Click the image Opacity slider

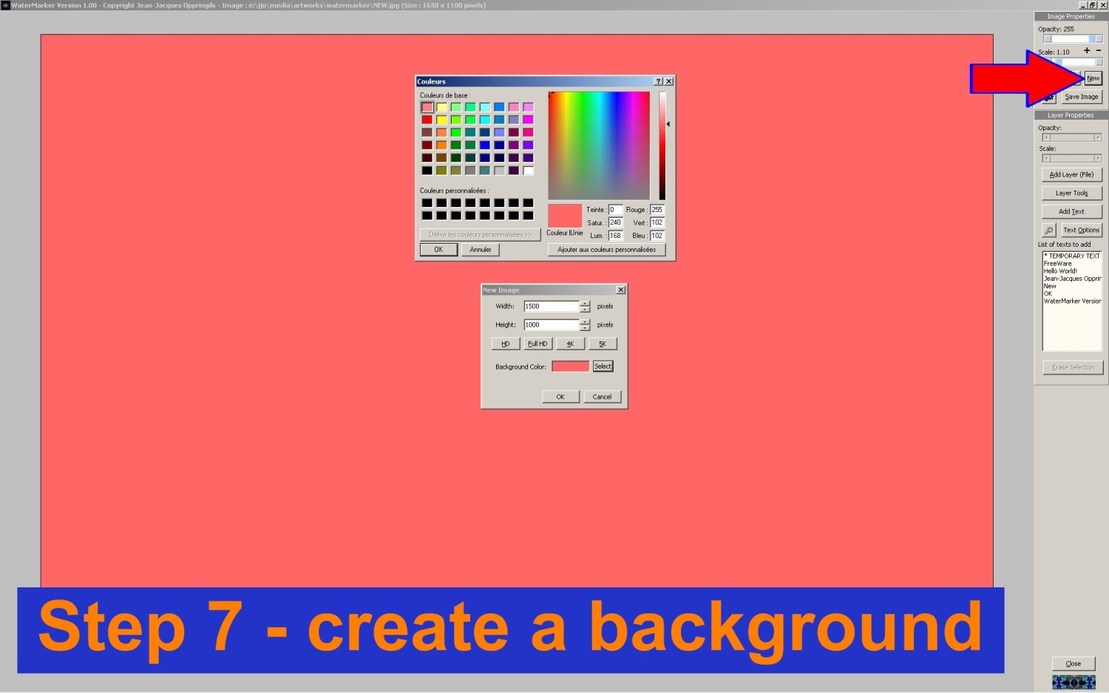point(1072,39)
